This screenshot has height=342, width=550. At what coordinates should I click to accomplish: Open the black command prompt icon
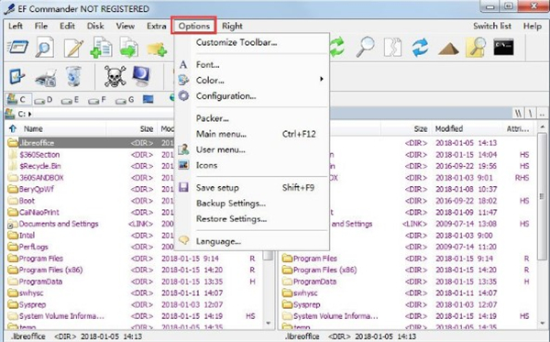[x=503, y=47]
